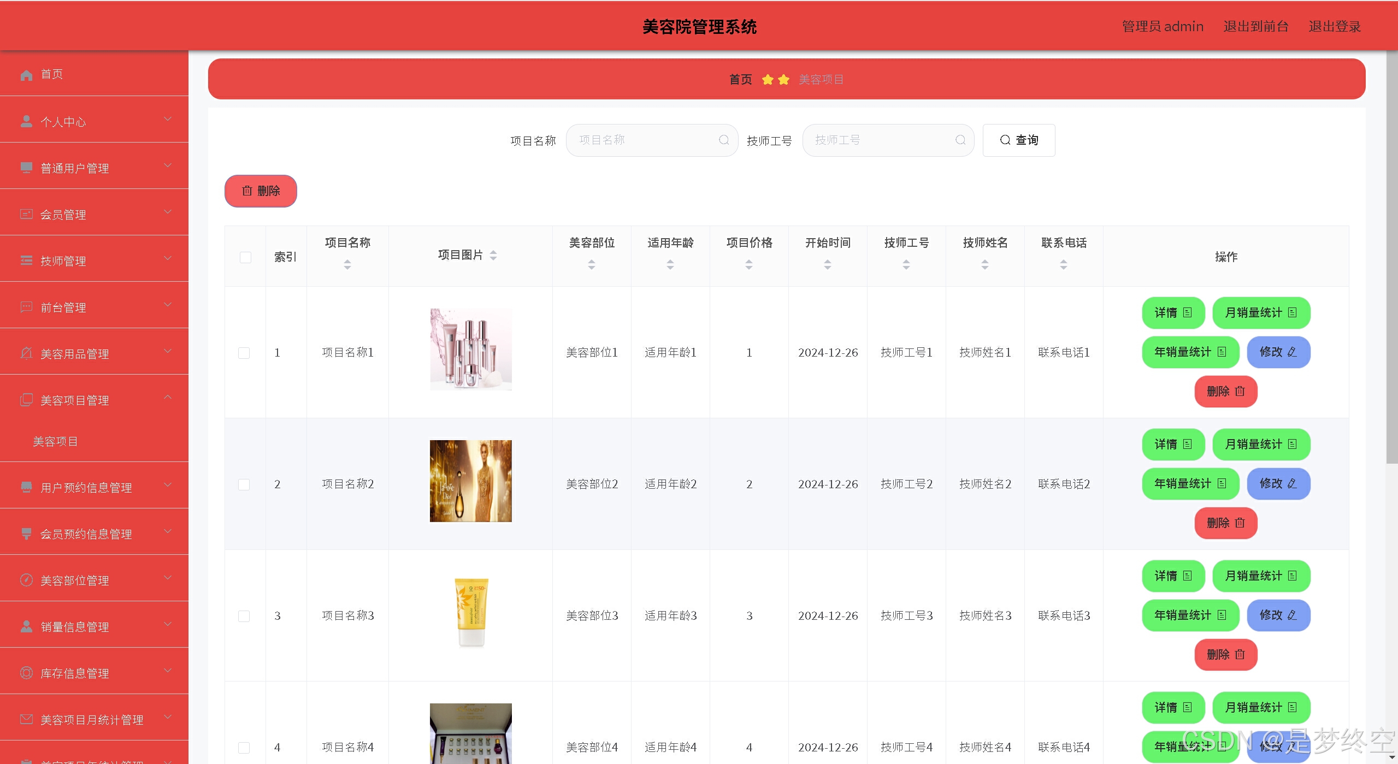This screenshot has width=1398, height=764.
Task: Click the magnifier icon in the 技师工号 field
Action: pos(960,140)
